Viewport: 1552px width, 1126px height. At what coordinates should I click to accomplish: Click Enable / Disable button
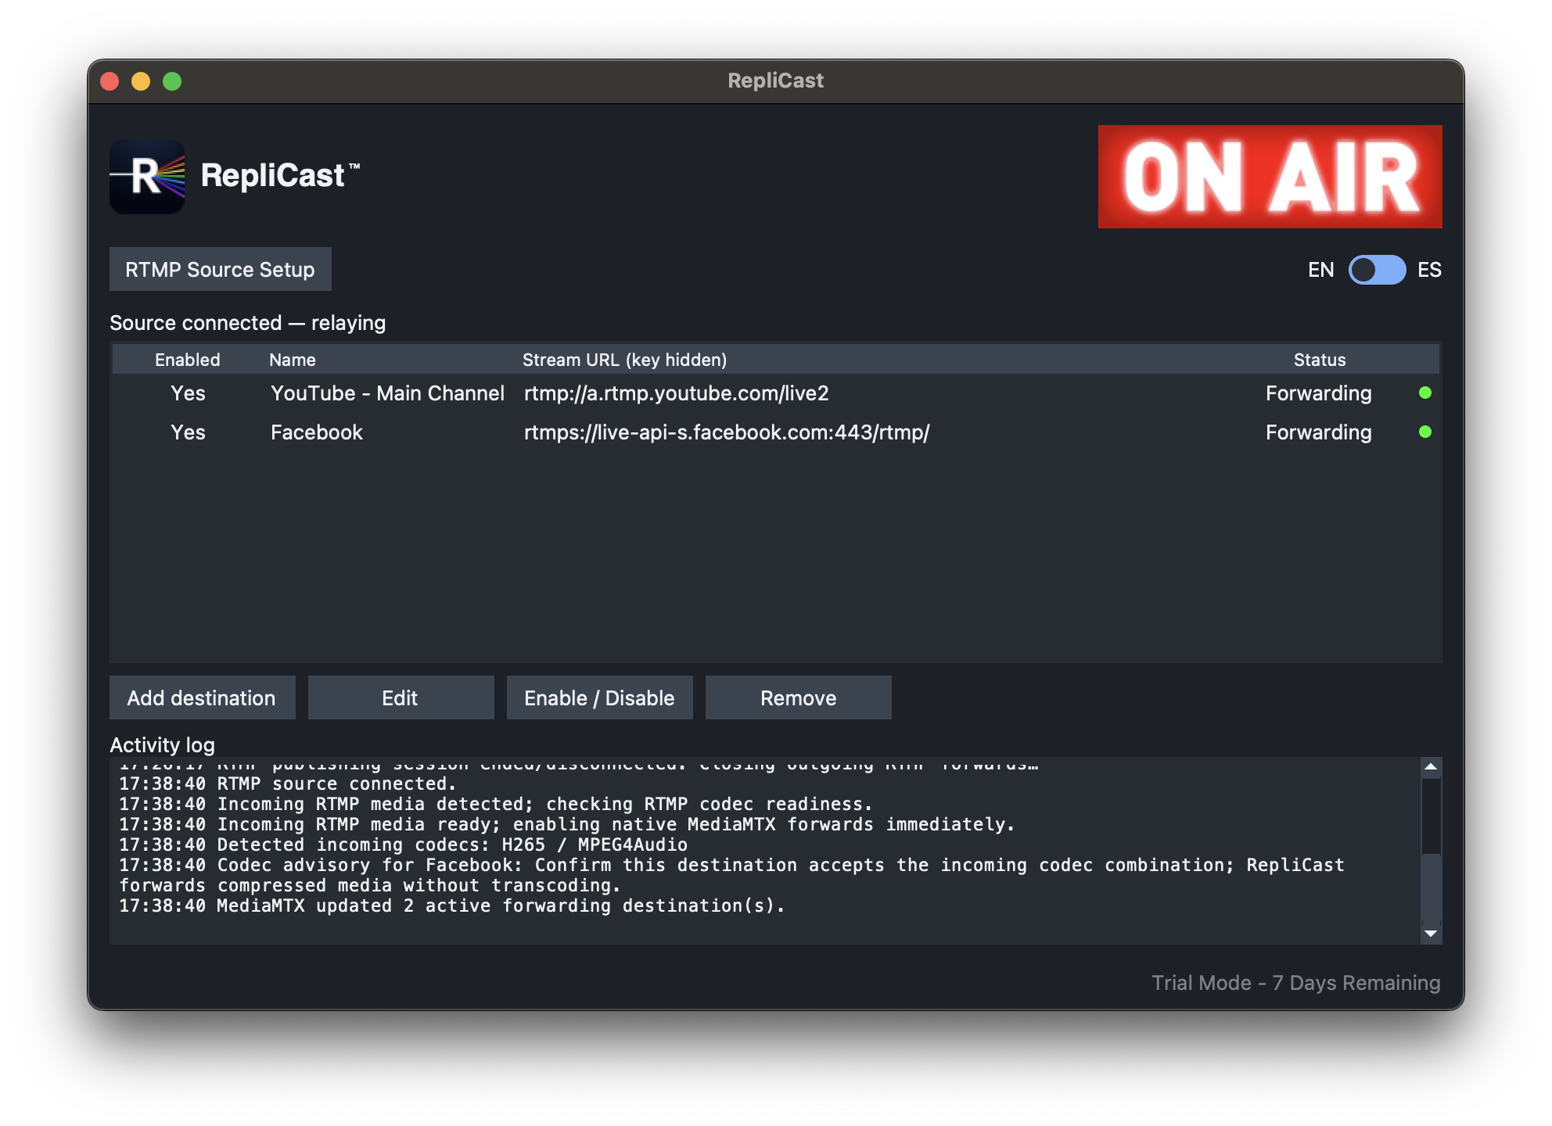coord(599,697)
